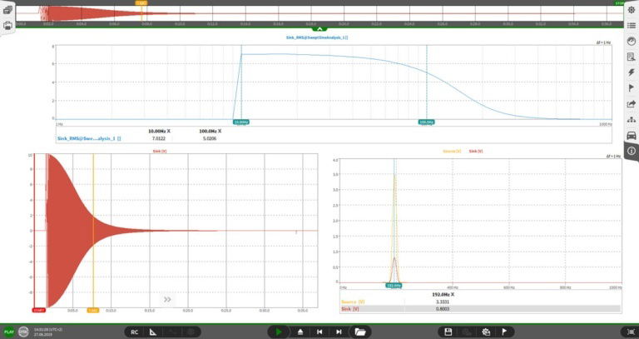Click the orange cursor marker in overview bar
The height and width of the screenshot is (339, 639).
tap(141, 2)
